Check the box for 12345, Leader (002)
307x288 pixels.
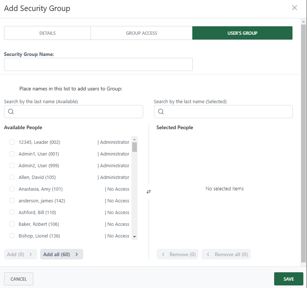click(12, 142)
